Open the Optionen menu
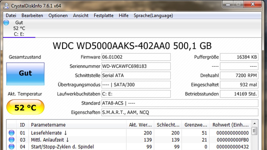 pos(58,15)
